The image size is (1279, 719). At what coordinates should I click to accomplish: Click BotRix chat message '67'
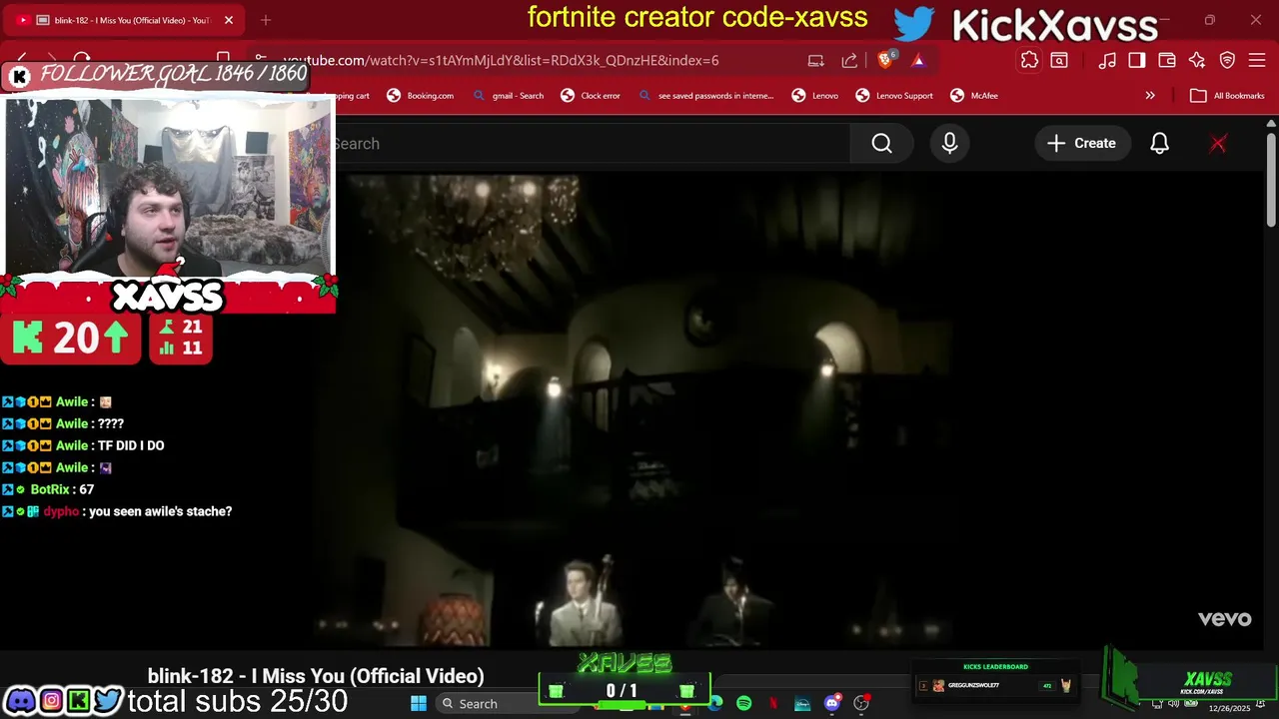(x=86, y=489)
